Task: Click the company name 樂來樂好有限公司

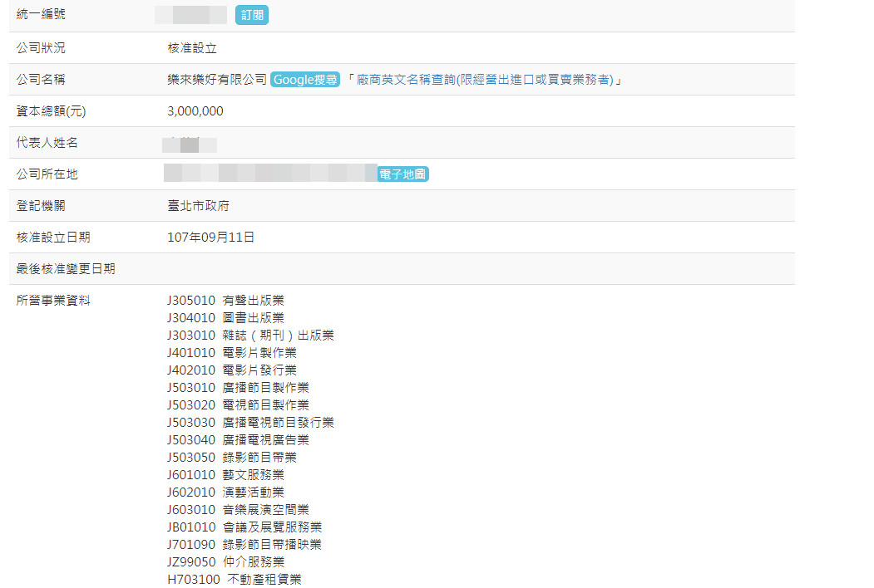Action: point(217,80)
